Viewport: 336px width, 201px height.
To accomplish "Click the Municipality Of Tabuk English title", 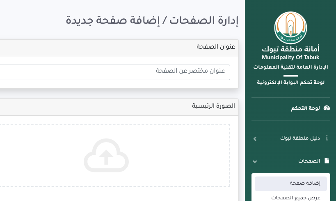I will click(290, 58).
